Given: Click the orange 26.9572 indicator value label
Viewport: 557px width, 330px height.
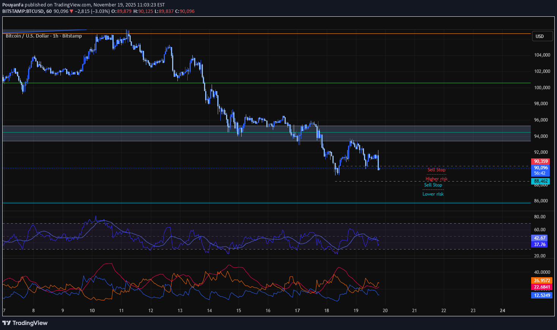Looking at the screenshot, I should [540, 280].
